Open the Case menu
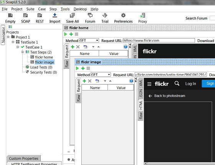The height and width of the screenshot is (165, 215). (42, 9)
